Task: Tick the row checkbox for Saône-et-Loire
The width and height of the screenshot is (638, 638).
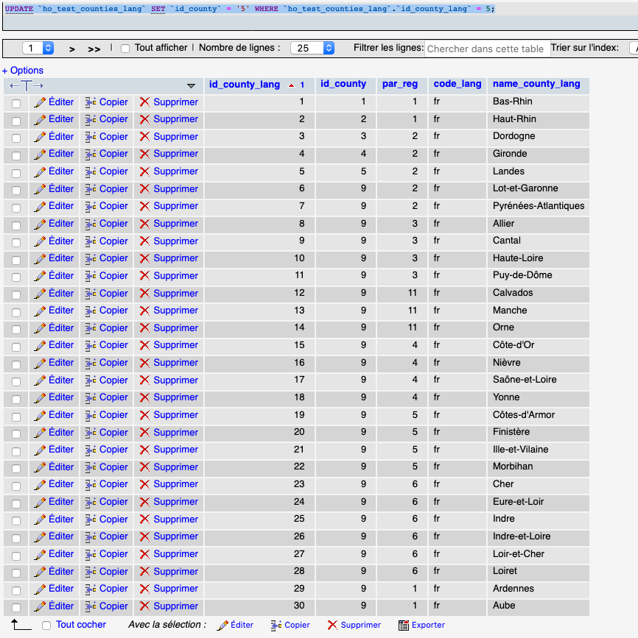Action: (16, 381)
